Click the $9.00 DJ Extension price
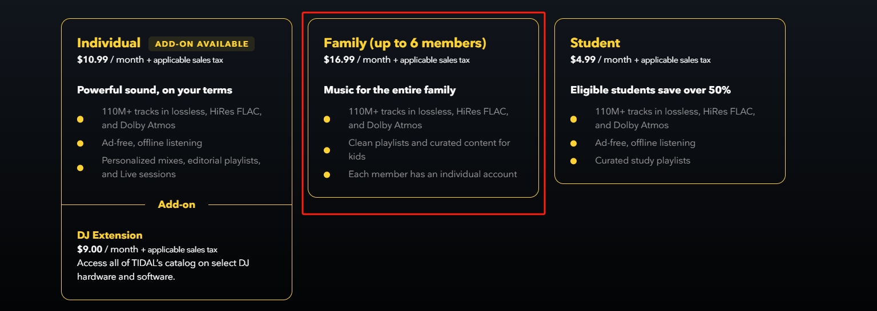Viewport: 877px width, 311px height. (90, 249)
